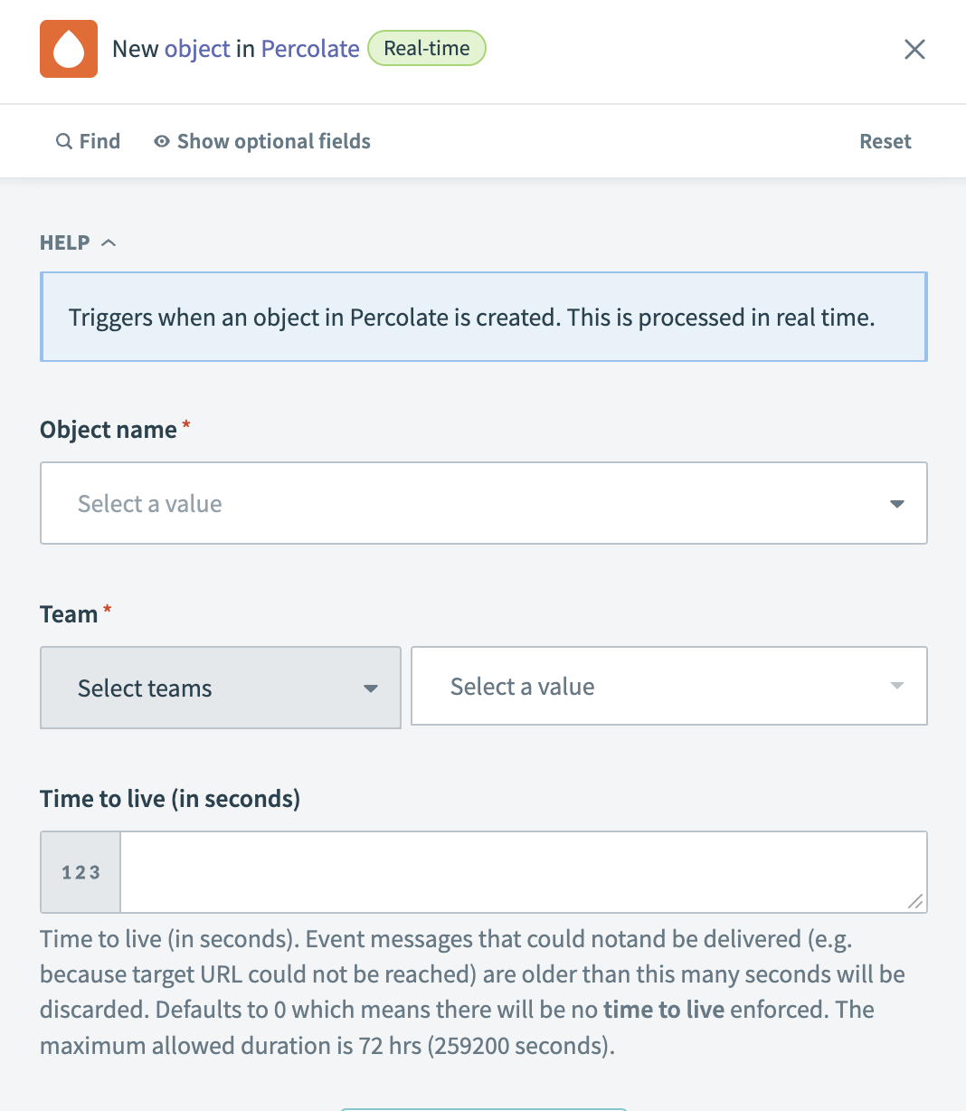Click the orange Percolate droplet icon
Image resolution: width=966 pixels, height=1111 pixels.
tap(68, 49)
